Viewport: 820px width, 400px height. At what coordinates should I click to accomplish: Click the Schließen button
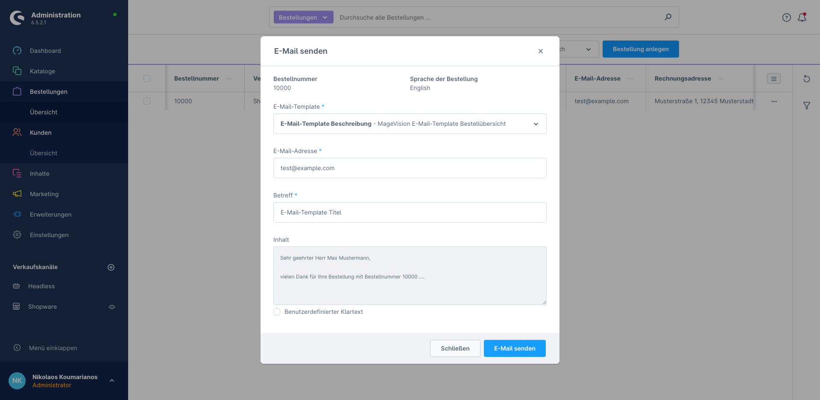(455, 348)
